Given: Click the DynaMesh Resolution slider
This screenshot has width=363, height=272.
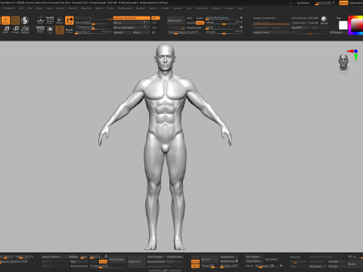Looking at the screenshot, I should click(268, 266).
